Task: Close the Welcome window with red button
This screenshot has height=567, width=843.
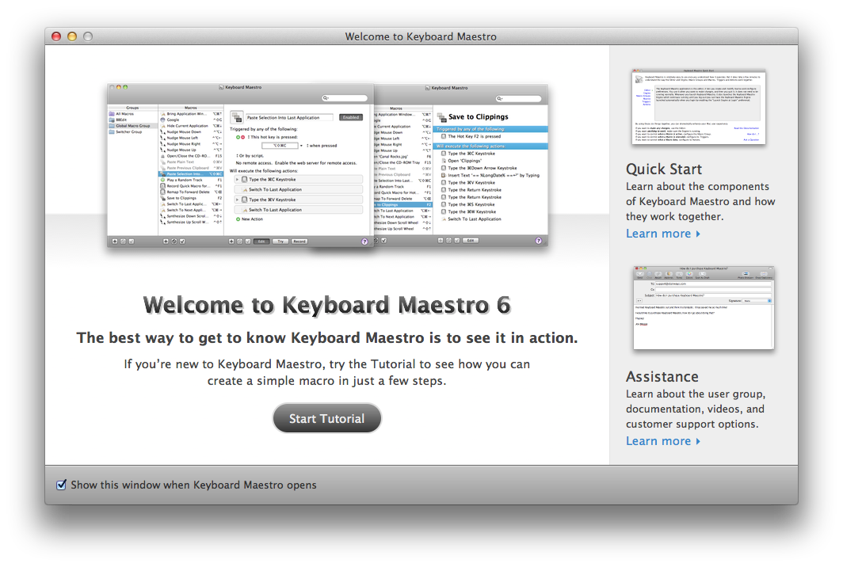Action: click(56, 36)
